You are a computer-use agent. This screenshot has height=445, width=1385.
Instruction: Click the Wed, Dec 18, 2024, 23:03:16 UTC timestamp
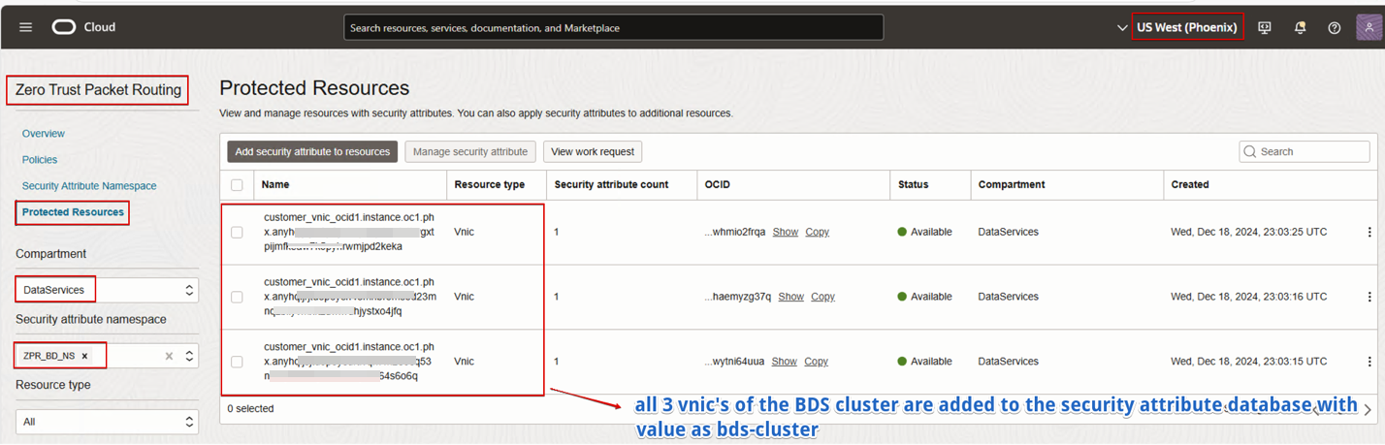click(x=1249, y=297)
